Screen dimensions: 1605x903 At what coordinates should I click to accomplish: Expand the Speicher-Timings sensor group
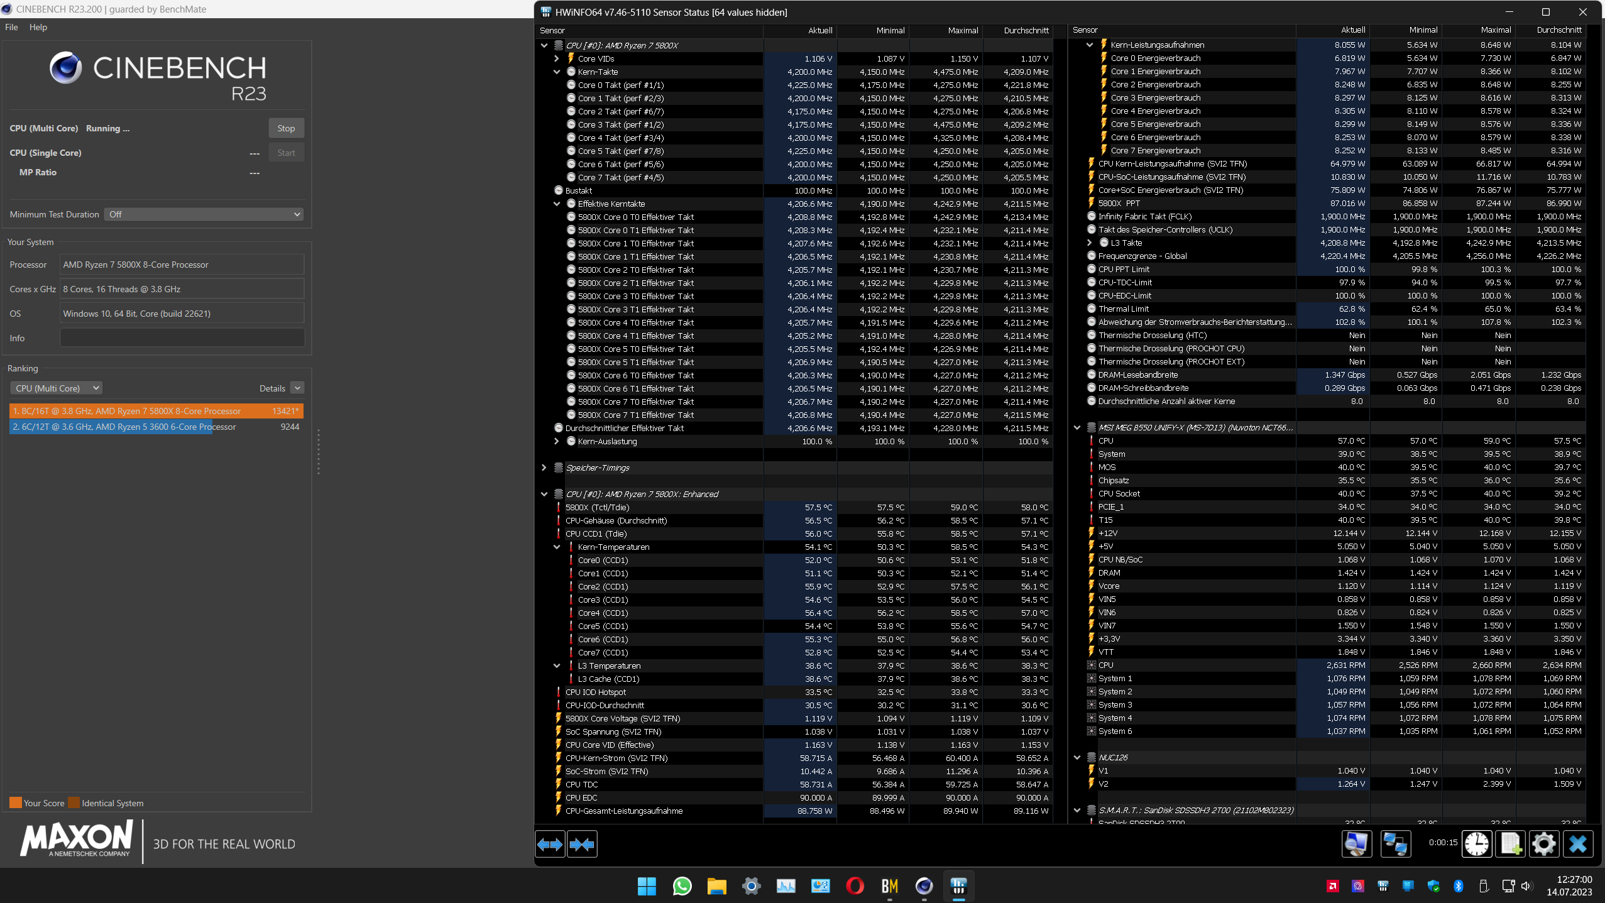pos(544,468)
